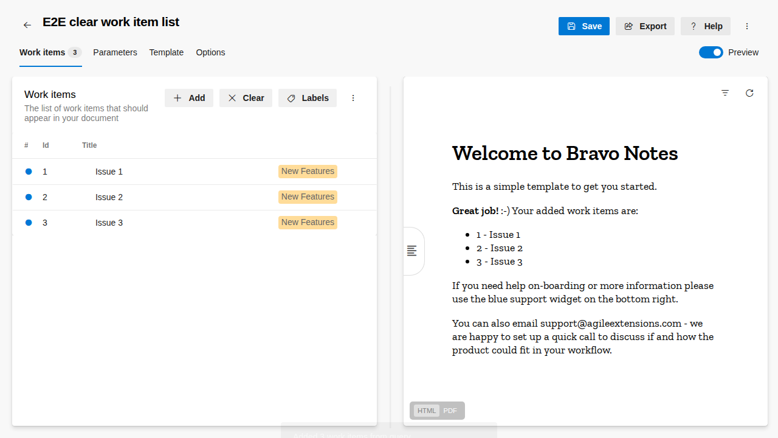Refresh the document preview
This screenshot has width=778, height=438.
point(749,93)
